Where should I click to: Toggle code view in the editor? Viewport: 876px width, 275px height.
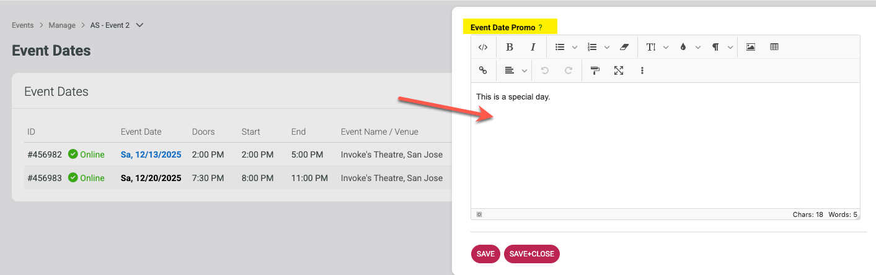click(483, 47)
